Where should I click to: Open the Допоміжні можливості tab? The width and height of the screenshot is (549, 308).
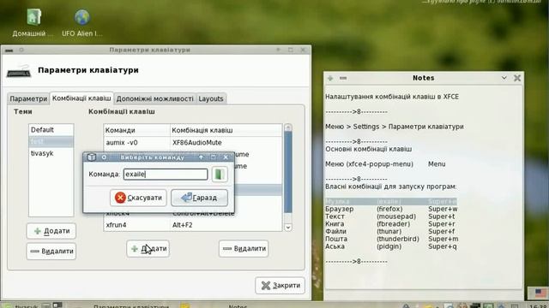pyautogui.click(x=154, y=99)
